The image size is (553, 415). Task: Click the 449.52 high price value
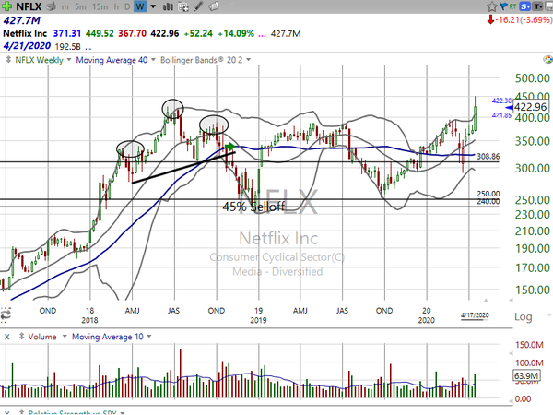point(100,33)
